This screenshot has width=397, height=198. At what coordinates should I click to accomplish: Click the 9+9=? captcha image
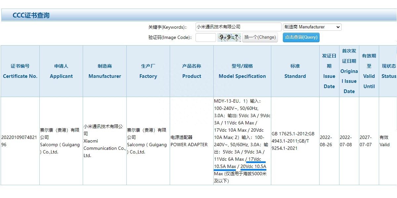[x=229, y=37]
